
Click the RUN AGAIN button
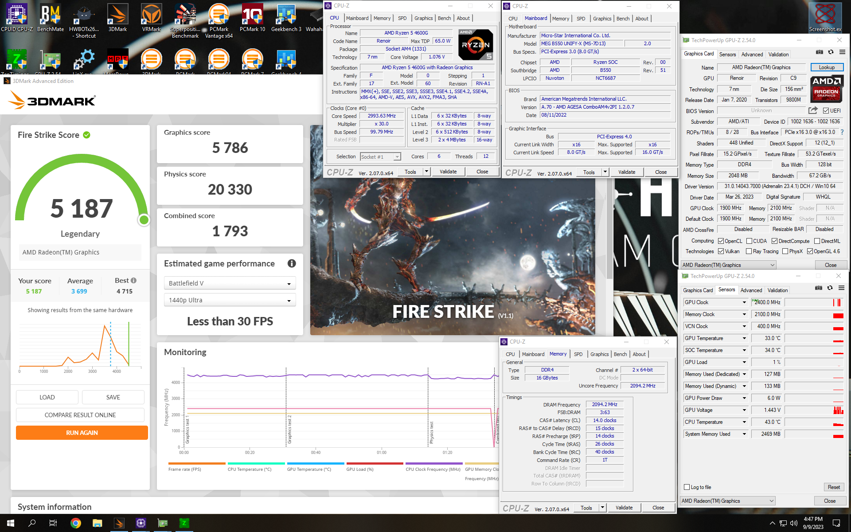coord(82,433)
